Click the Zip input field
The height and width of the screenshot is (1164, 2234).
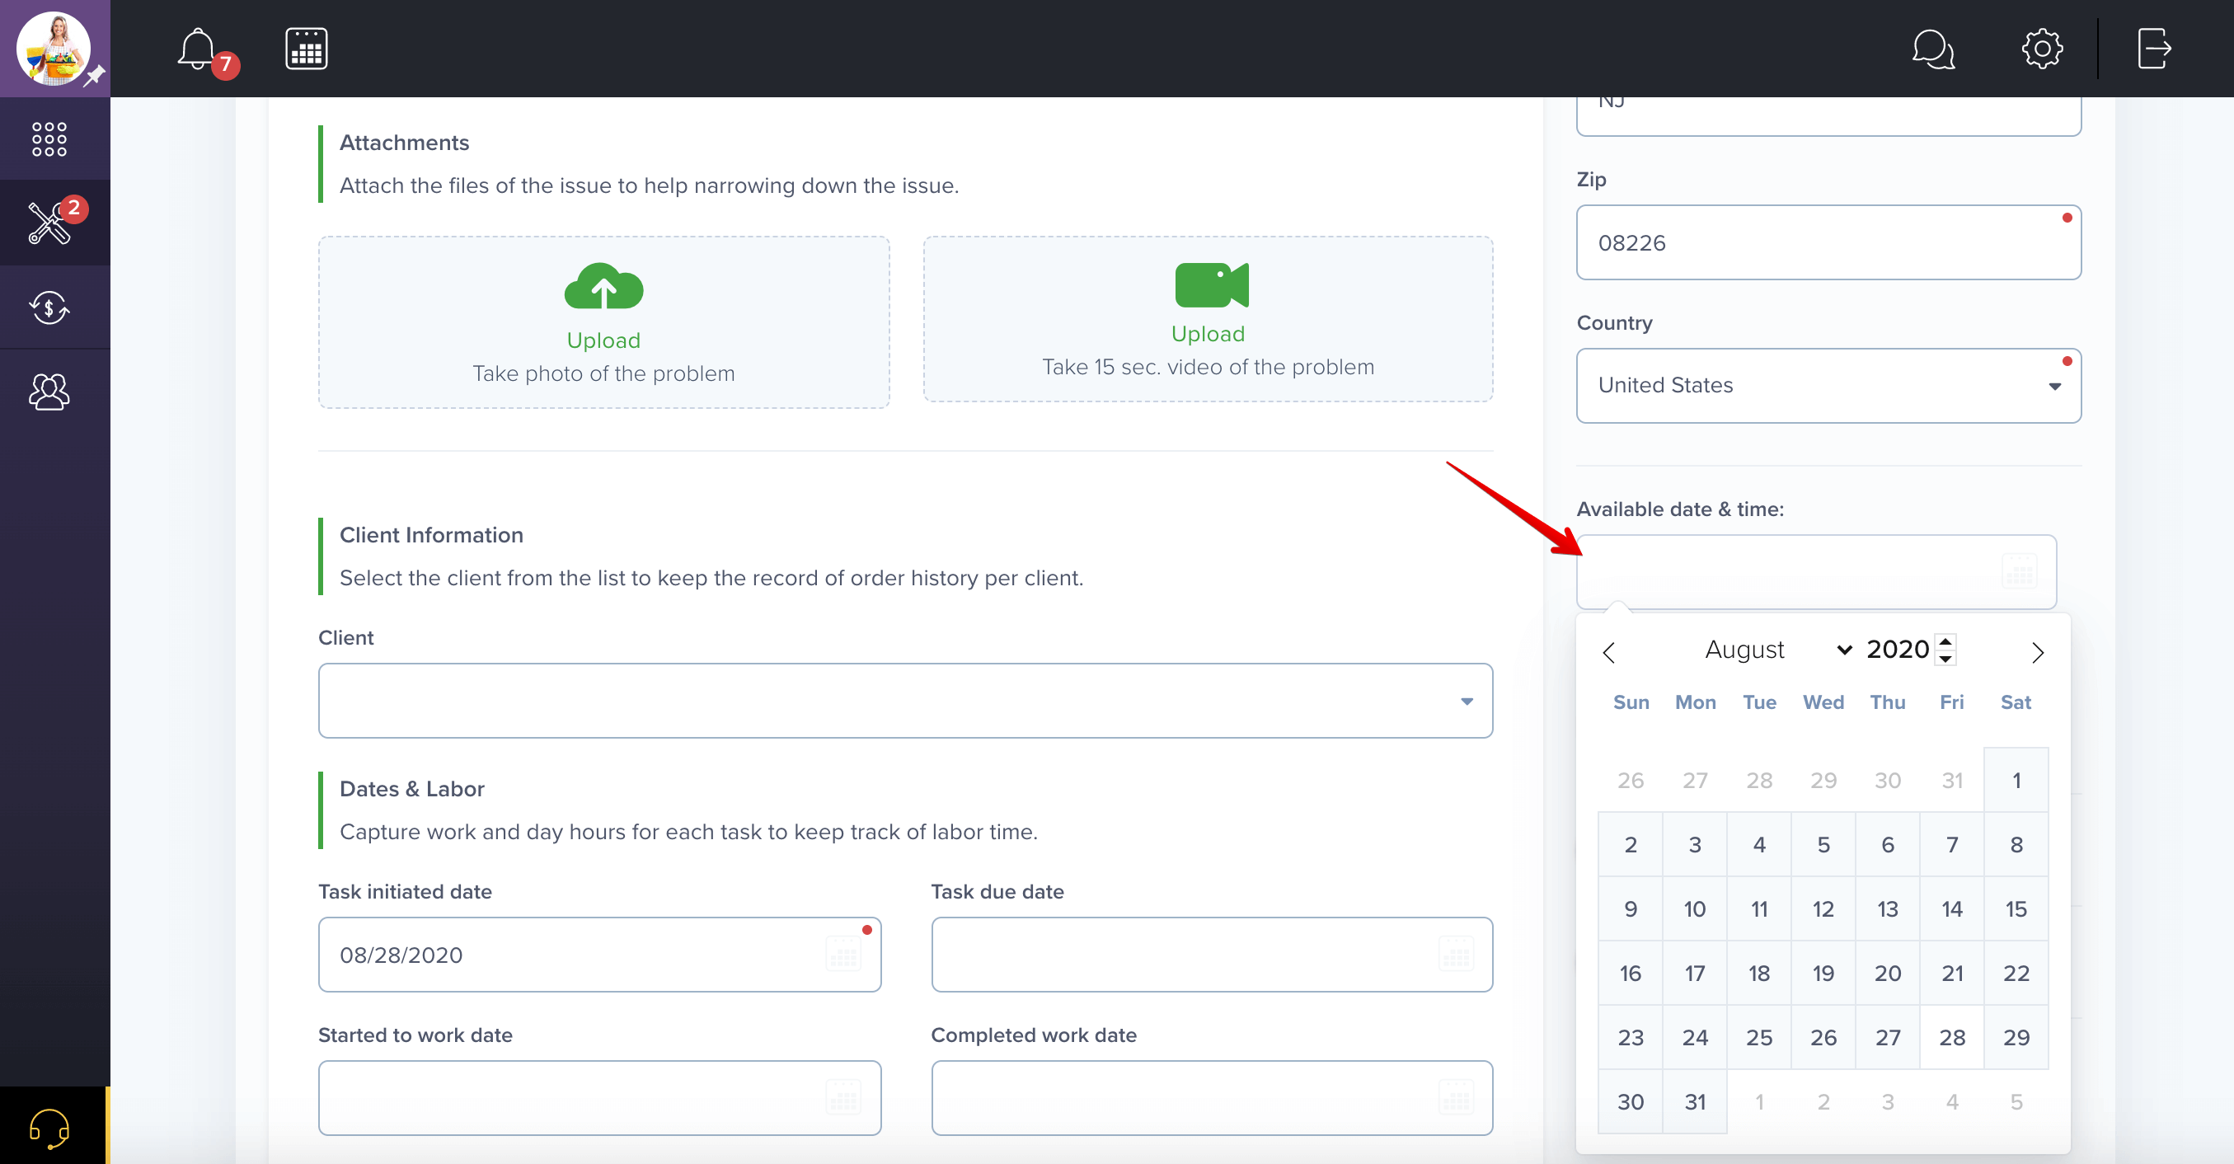[1829, 243]
